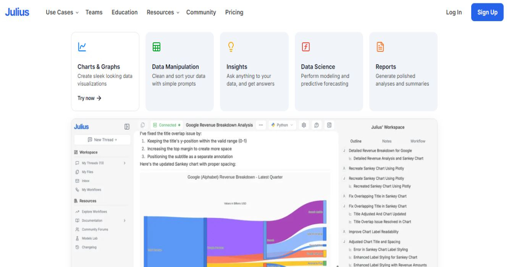Select the Data Science card
509x267 pixels.
(329, 72)
